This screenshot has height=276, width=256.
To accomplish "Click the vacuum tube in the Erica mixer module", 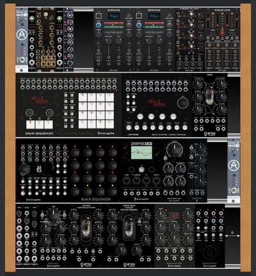I will click(209, 94).
